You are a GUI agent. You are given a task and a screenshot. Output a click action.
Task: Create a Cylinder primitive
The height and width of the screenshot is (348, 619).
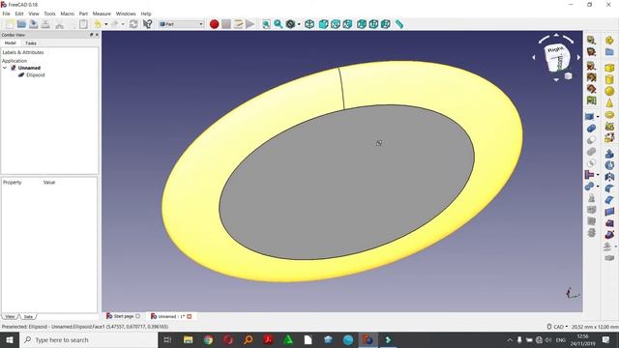tap(609, 79)
